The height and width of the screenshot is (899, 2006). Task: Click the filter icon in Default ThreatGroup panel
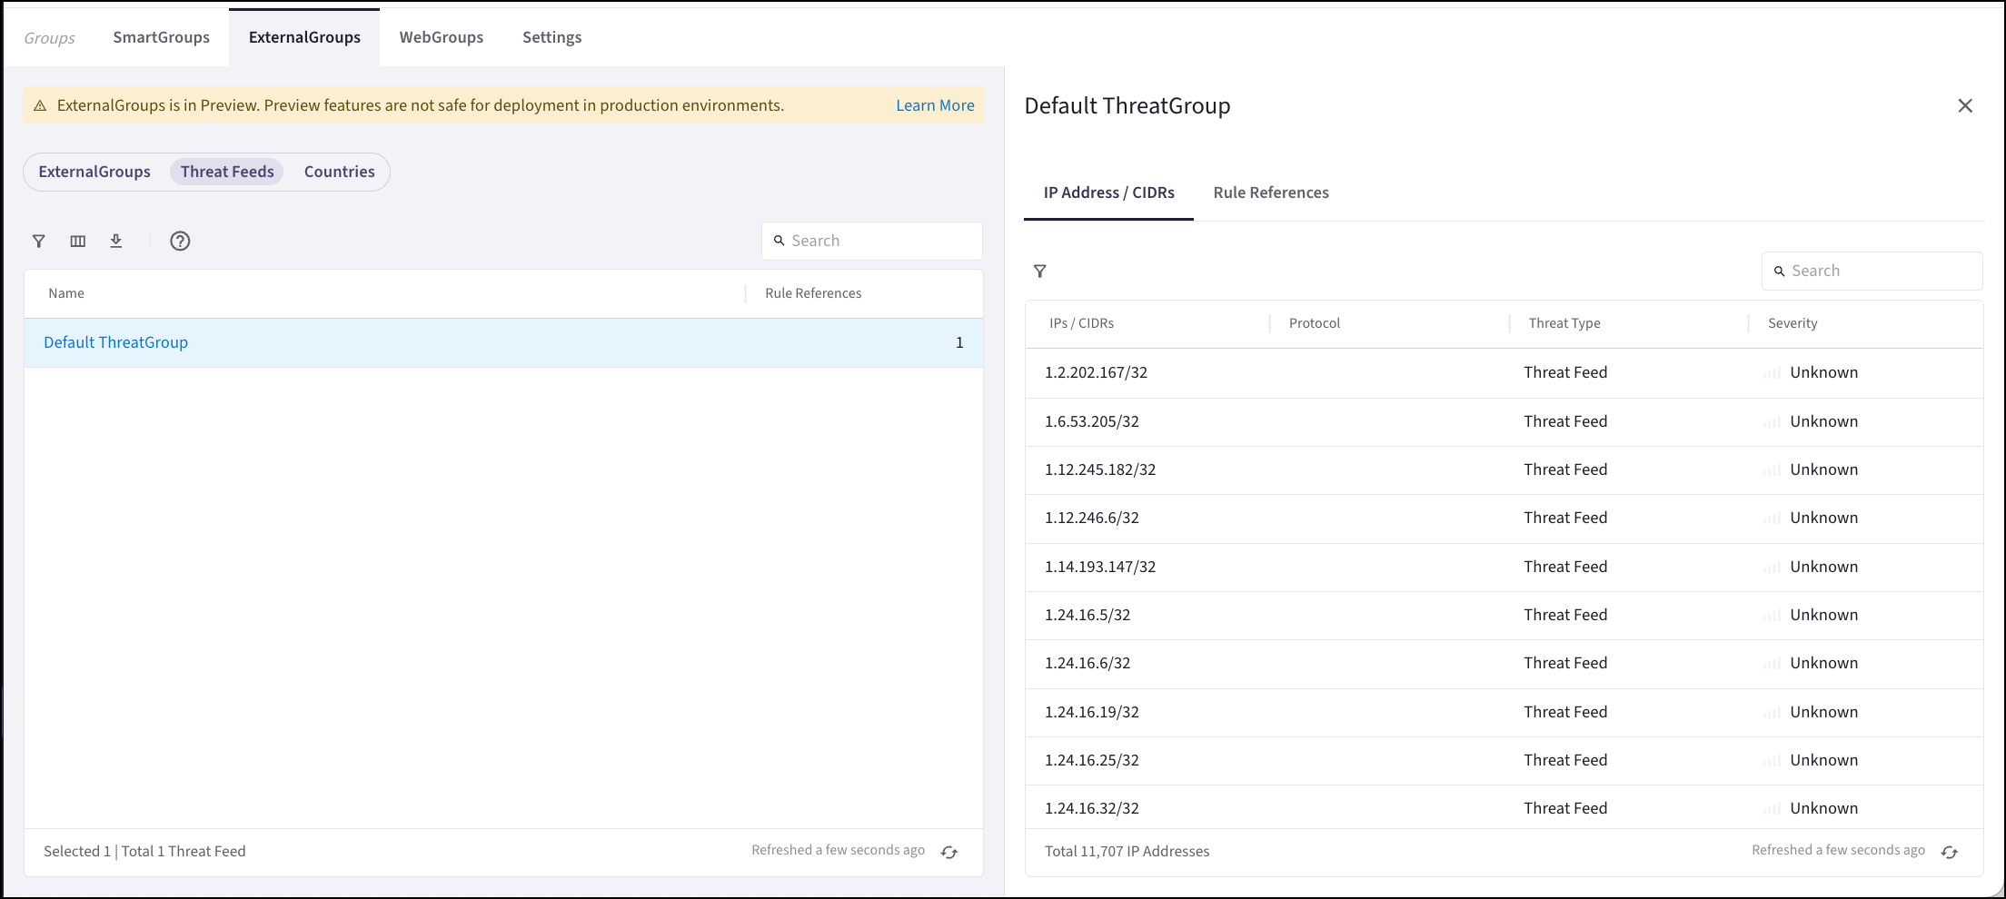click(x=1040, y=272)
